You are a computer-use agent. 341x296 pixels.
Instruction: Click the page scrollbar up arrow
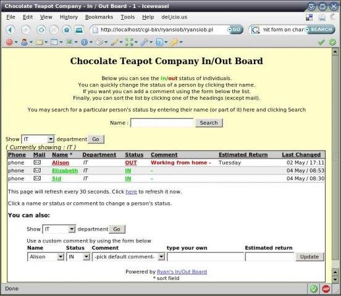335,52
